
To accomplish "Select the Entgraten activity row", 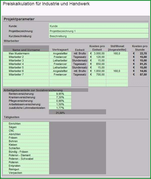I will click(x=26, y=166).
